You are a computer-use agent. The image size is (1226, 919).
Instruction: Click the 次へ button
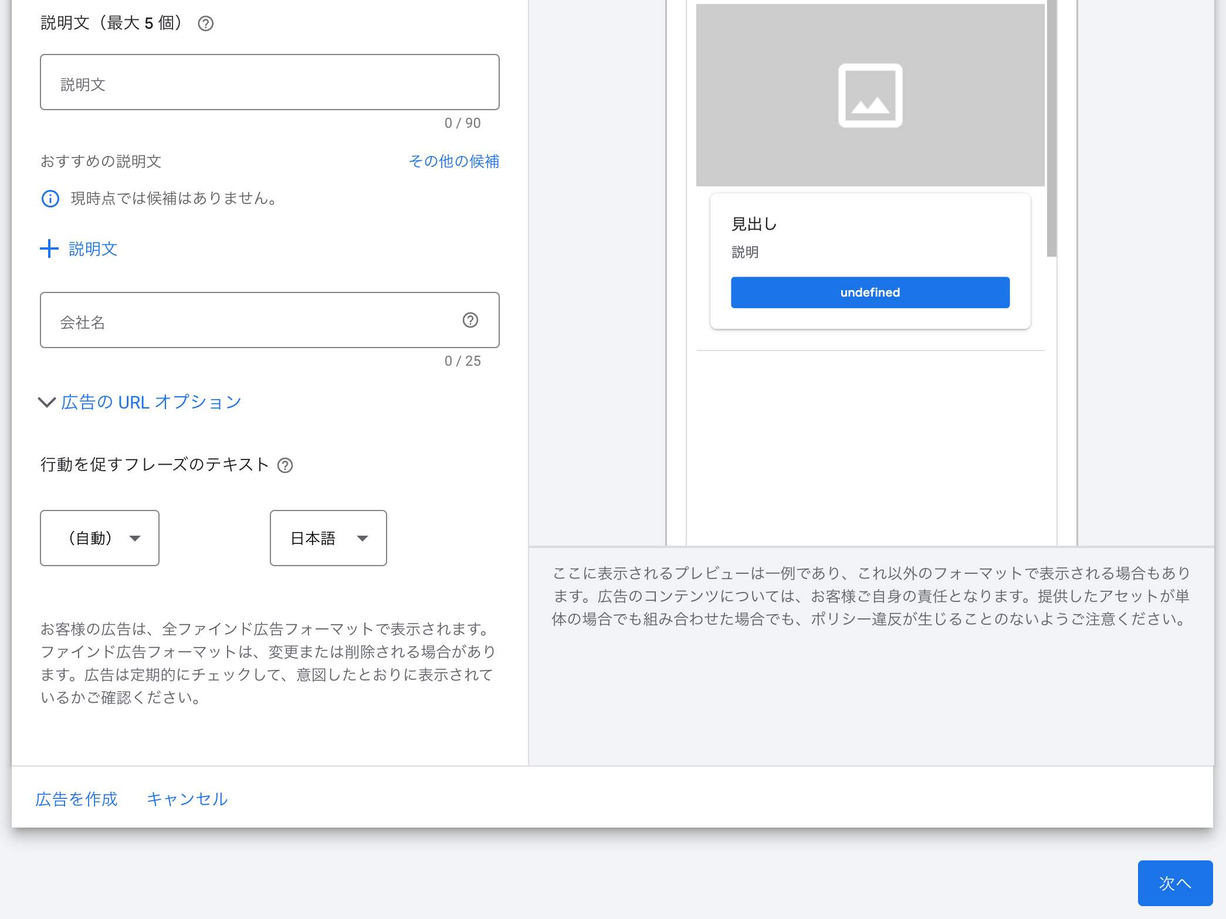point(1175,883)
